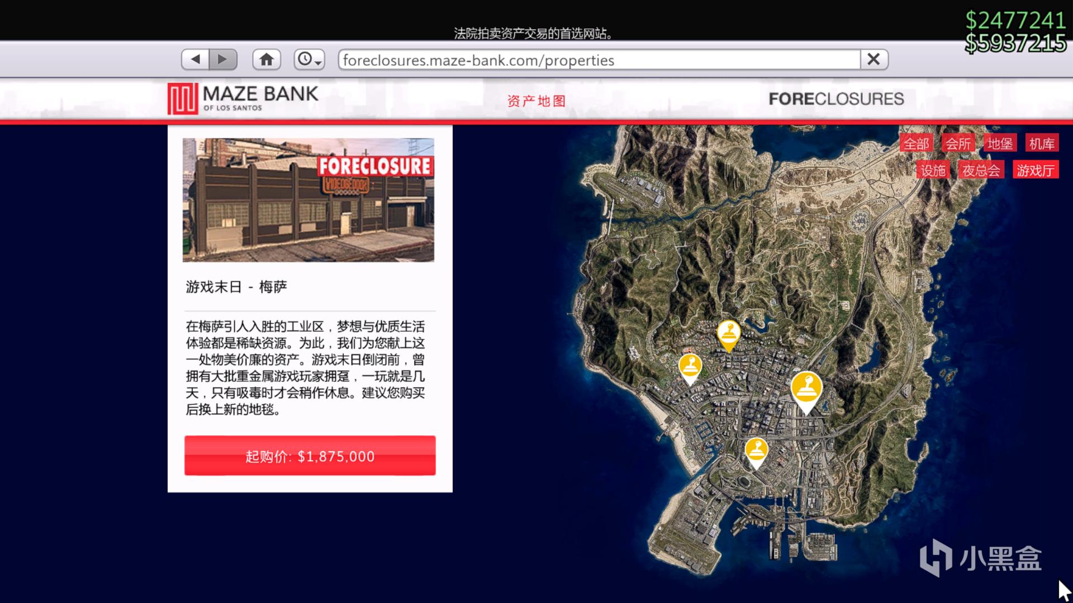The width and height of the screenshot is (1073, 603).
Task: Click the northernmost yellow arcade map pin
Action: [729, 334]
